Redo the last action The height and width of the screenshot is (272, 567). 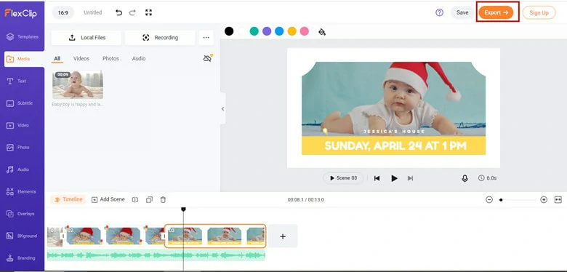[x=132, y=12]
